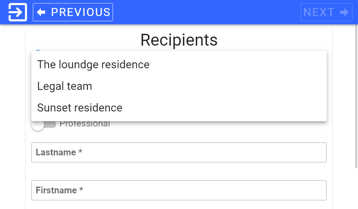Click the exit icon in top bar
358x209 pixels.
pos(17,12)
